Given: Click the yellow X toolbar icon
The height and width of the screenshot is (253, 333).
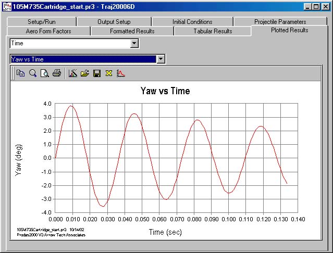Looking at the screenshot, I should point(109,73).
